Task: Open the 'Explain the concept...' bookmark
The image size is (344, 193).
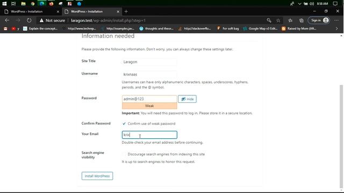Action: coord(40,28)
